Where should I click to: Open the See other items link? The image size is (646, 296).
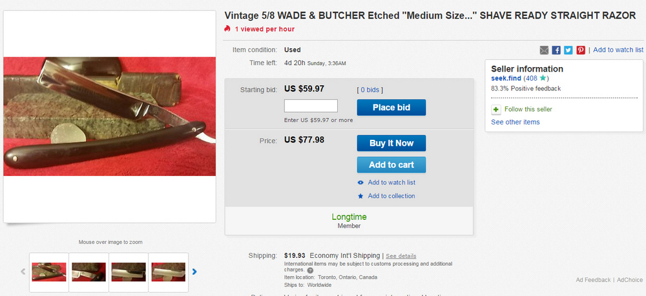click(515, 122)
